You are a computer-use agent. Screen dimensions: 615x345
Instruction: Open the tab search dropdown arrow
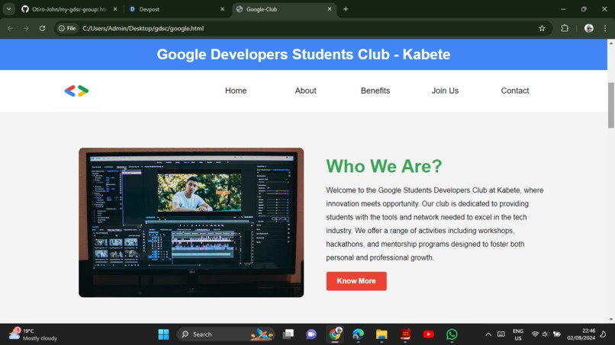point(8,9)
